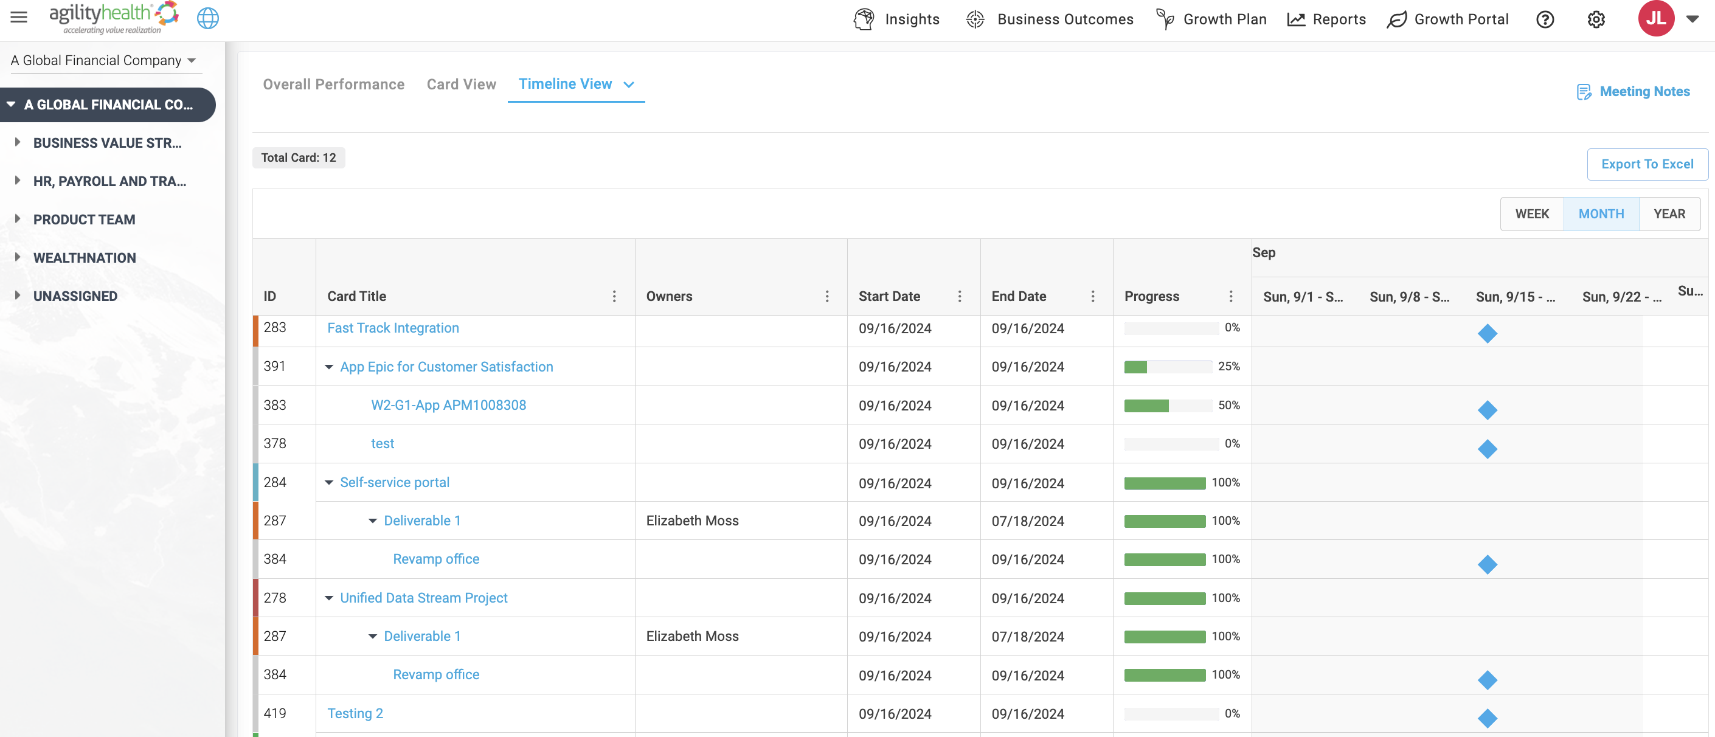Viewport: 1715px width, 737px height.
Task: Open End Date column options menu
Action: (x=1092, y=296)
